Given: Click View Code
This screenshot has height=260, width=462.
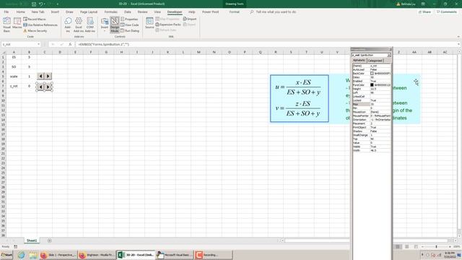Looking at the screenshot, I should [x=130, y=25].
